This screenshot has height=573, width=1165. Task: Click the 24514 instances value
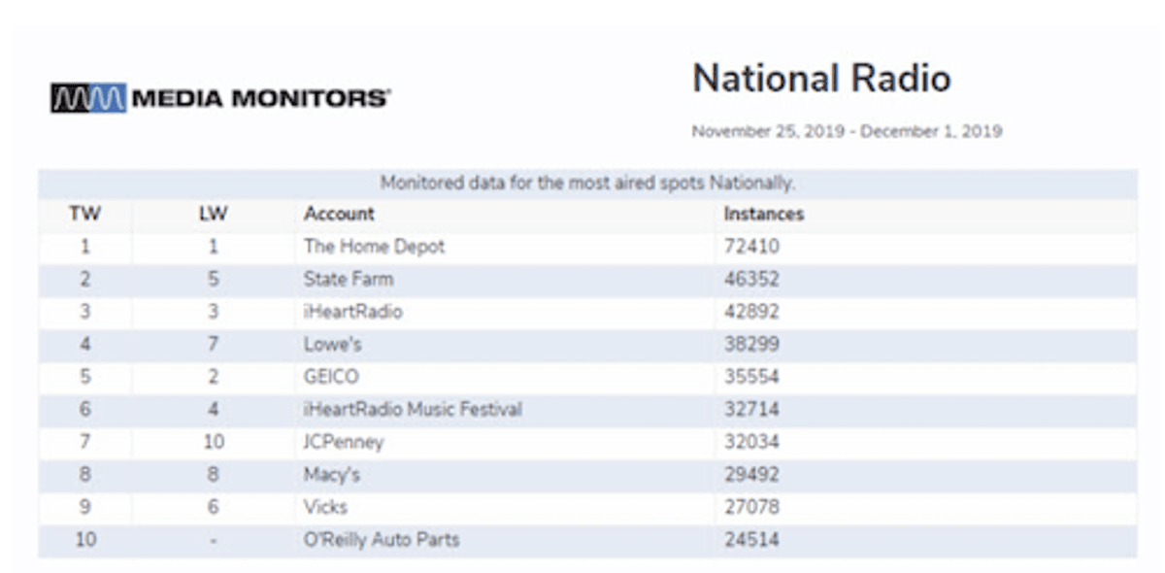751,540
